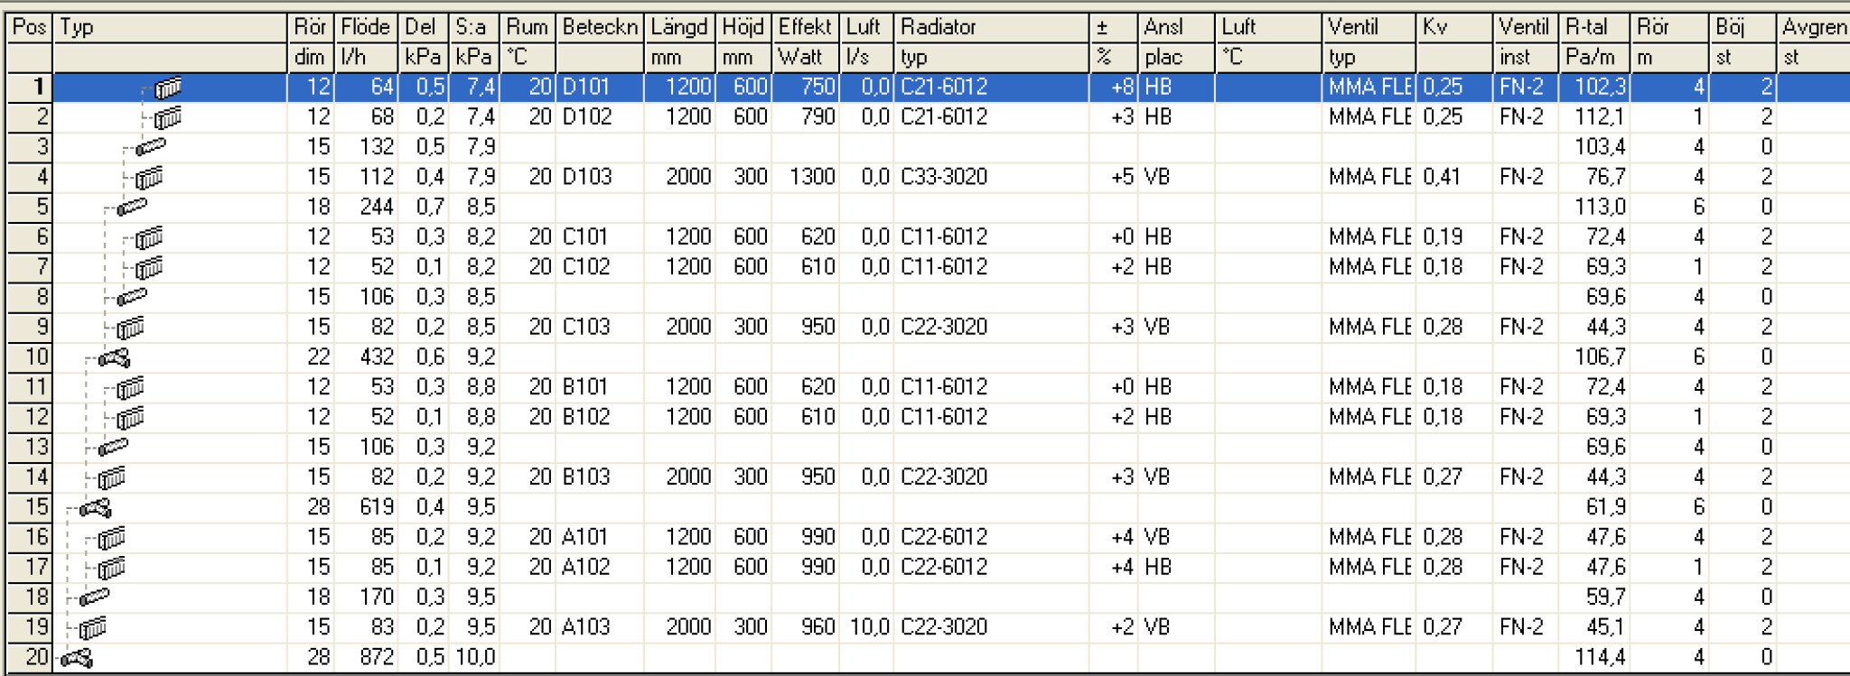Select row number 7 header
The height and width of the screenshot is (676, 1850).
coord(30,267)
